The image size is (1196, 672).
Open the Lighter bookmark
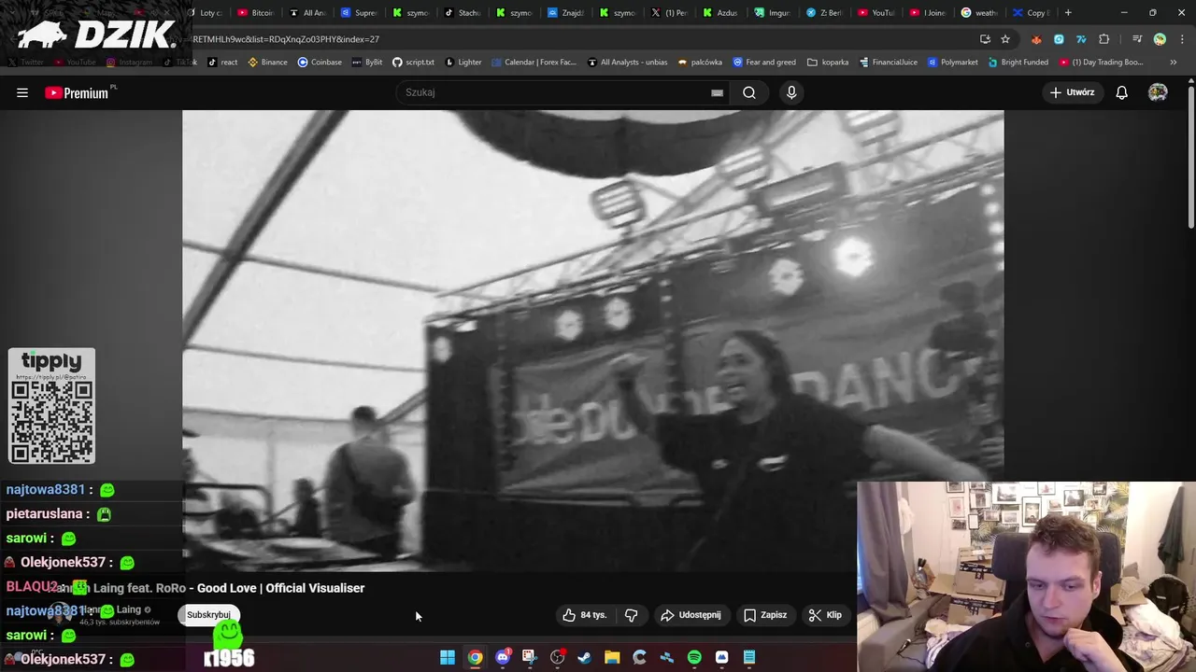[x=463, y=63]
